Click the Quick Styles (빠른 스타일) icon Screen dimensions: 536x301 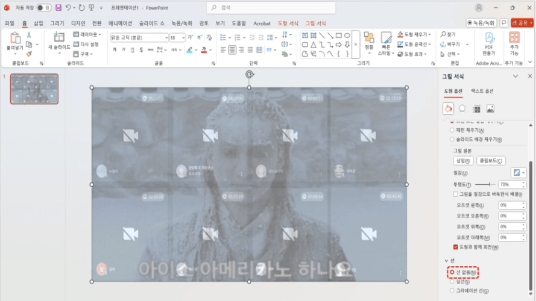[386, 37]
